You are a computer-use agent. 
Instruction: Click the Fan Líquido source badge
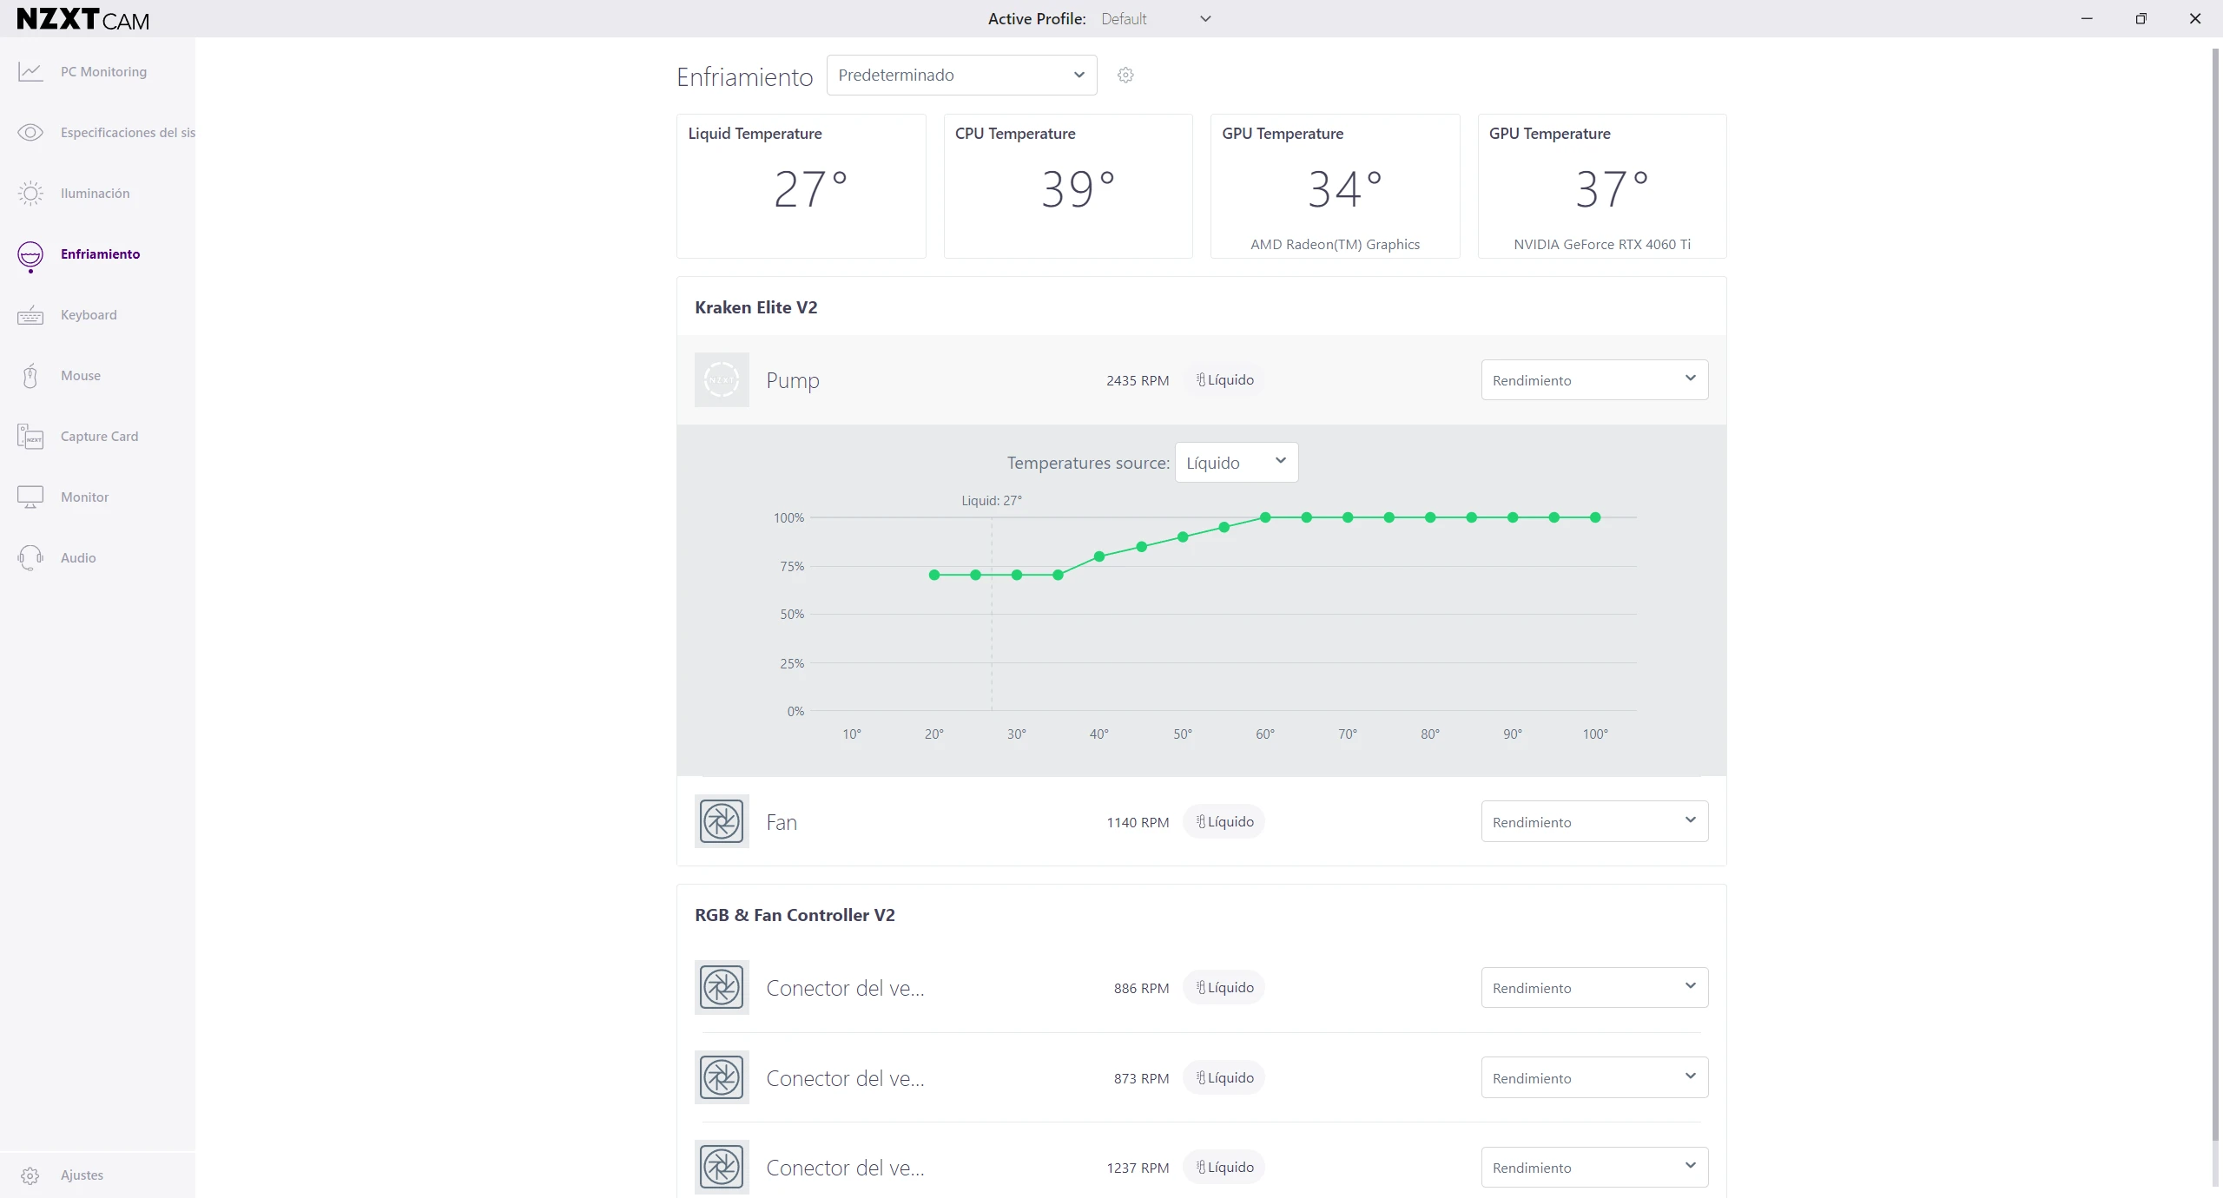(x=1224, y=821)
